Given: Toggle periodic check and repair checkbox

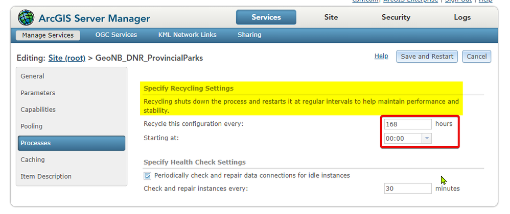Looking at the screenshot, I should pyautogui.click(x=148, y=176).
